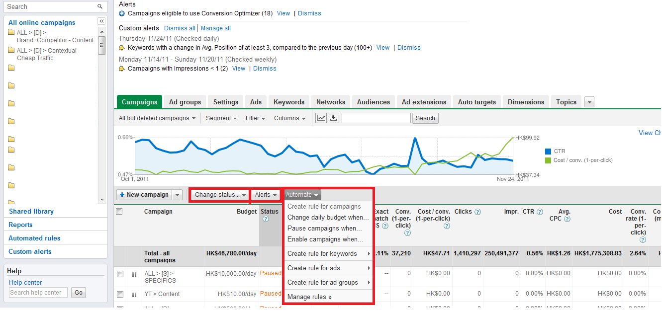
Task: Open the Clicks column help icon
Action: click(x=477, y=212)
